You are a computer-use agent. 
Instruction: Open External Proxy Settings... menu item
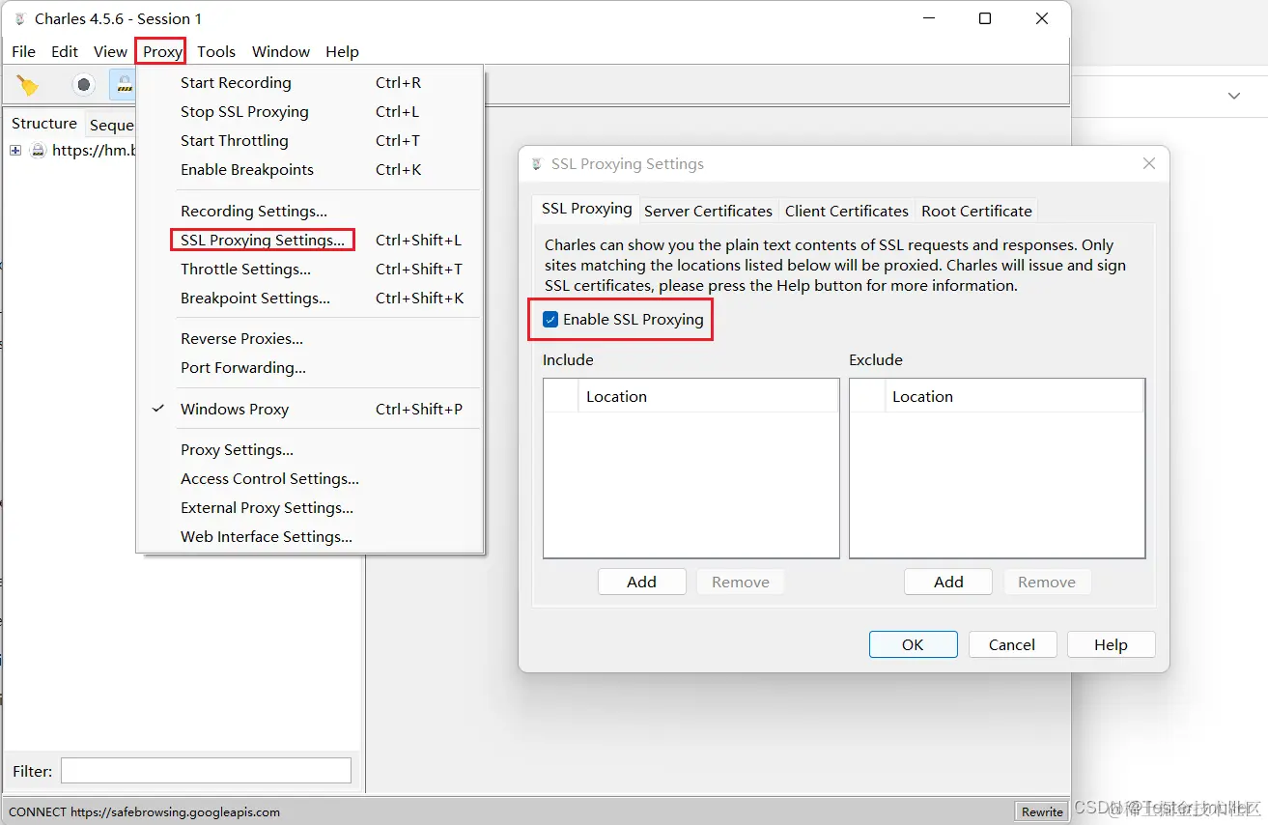[x=309, y=507]
